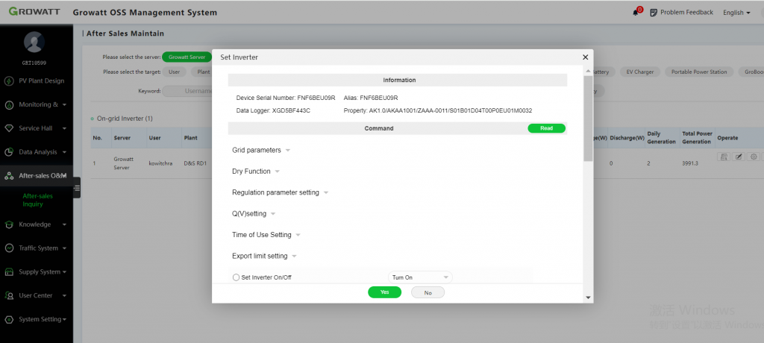This screenshot has height=343, width=764.
Task: Click the Monitoring sidebar icon
Action: [9, 104]
